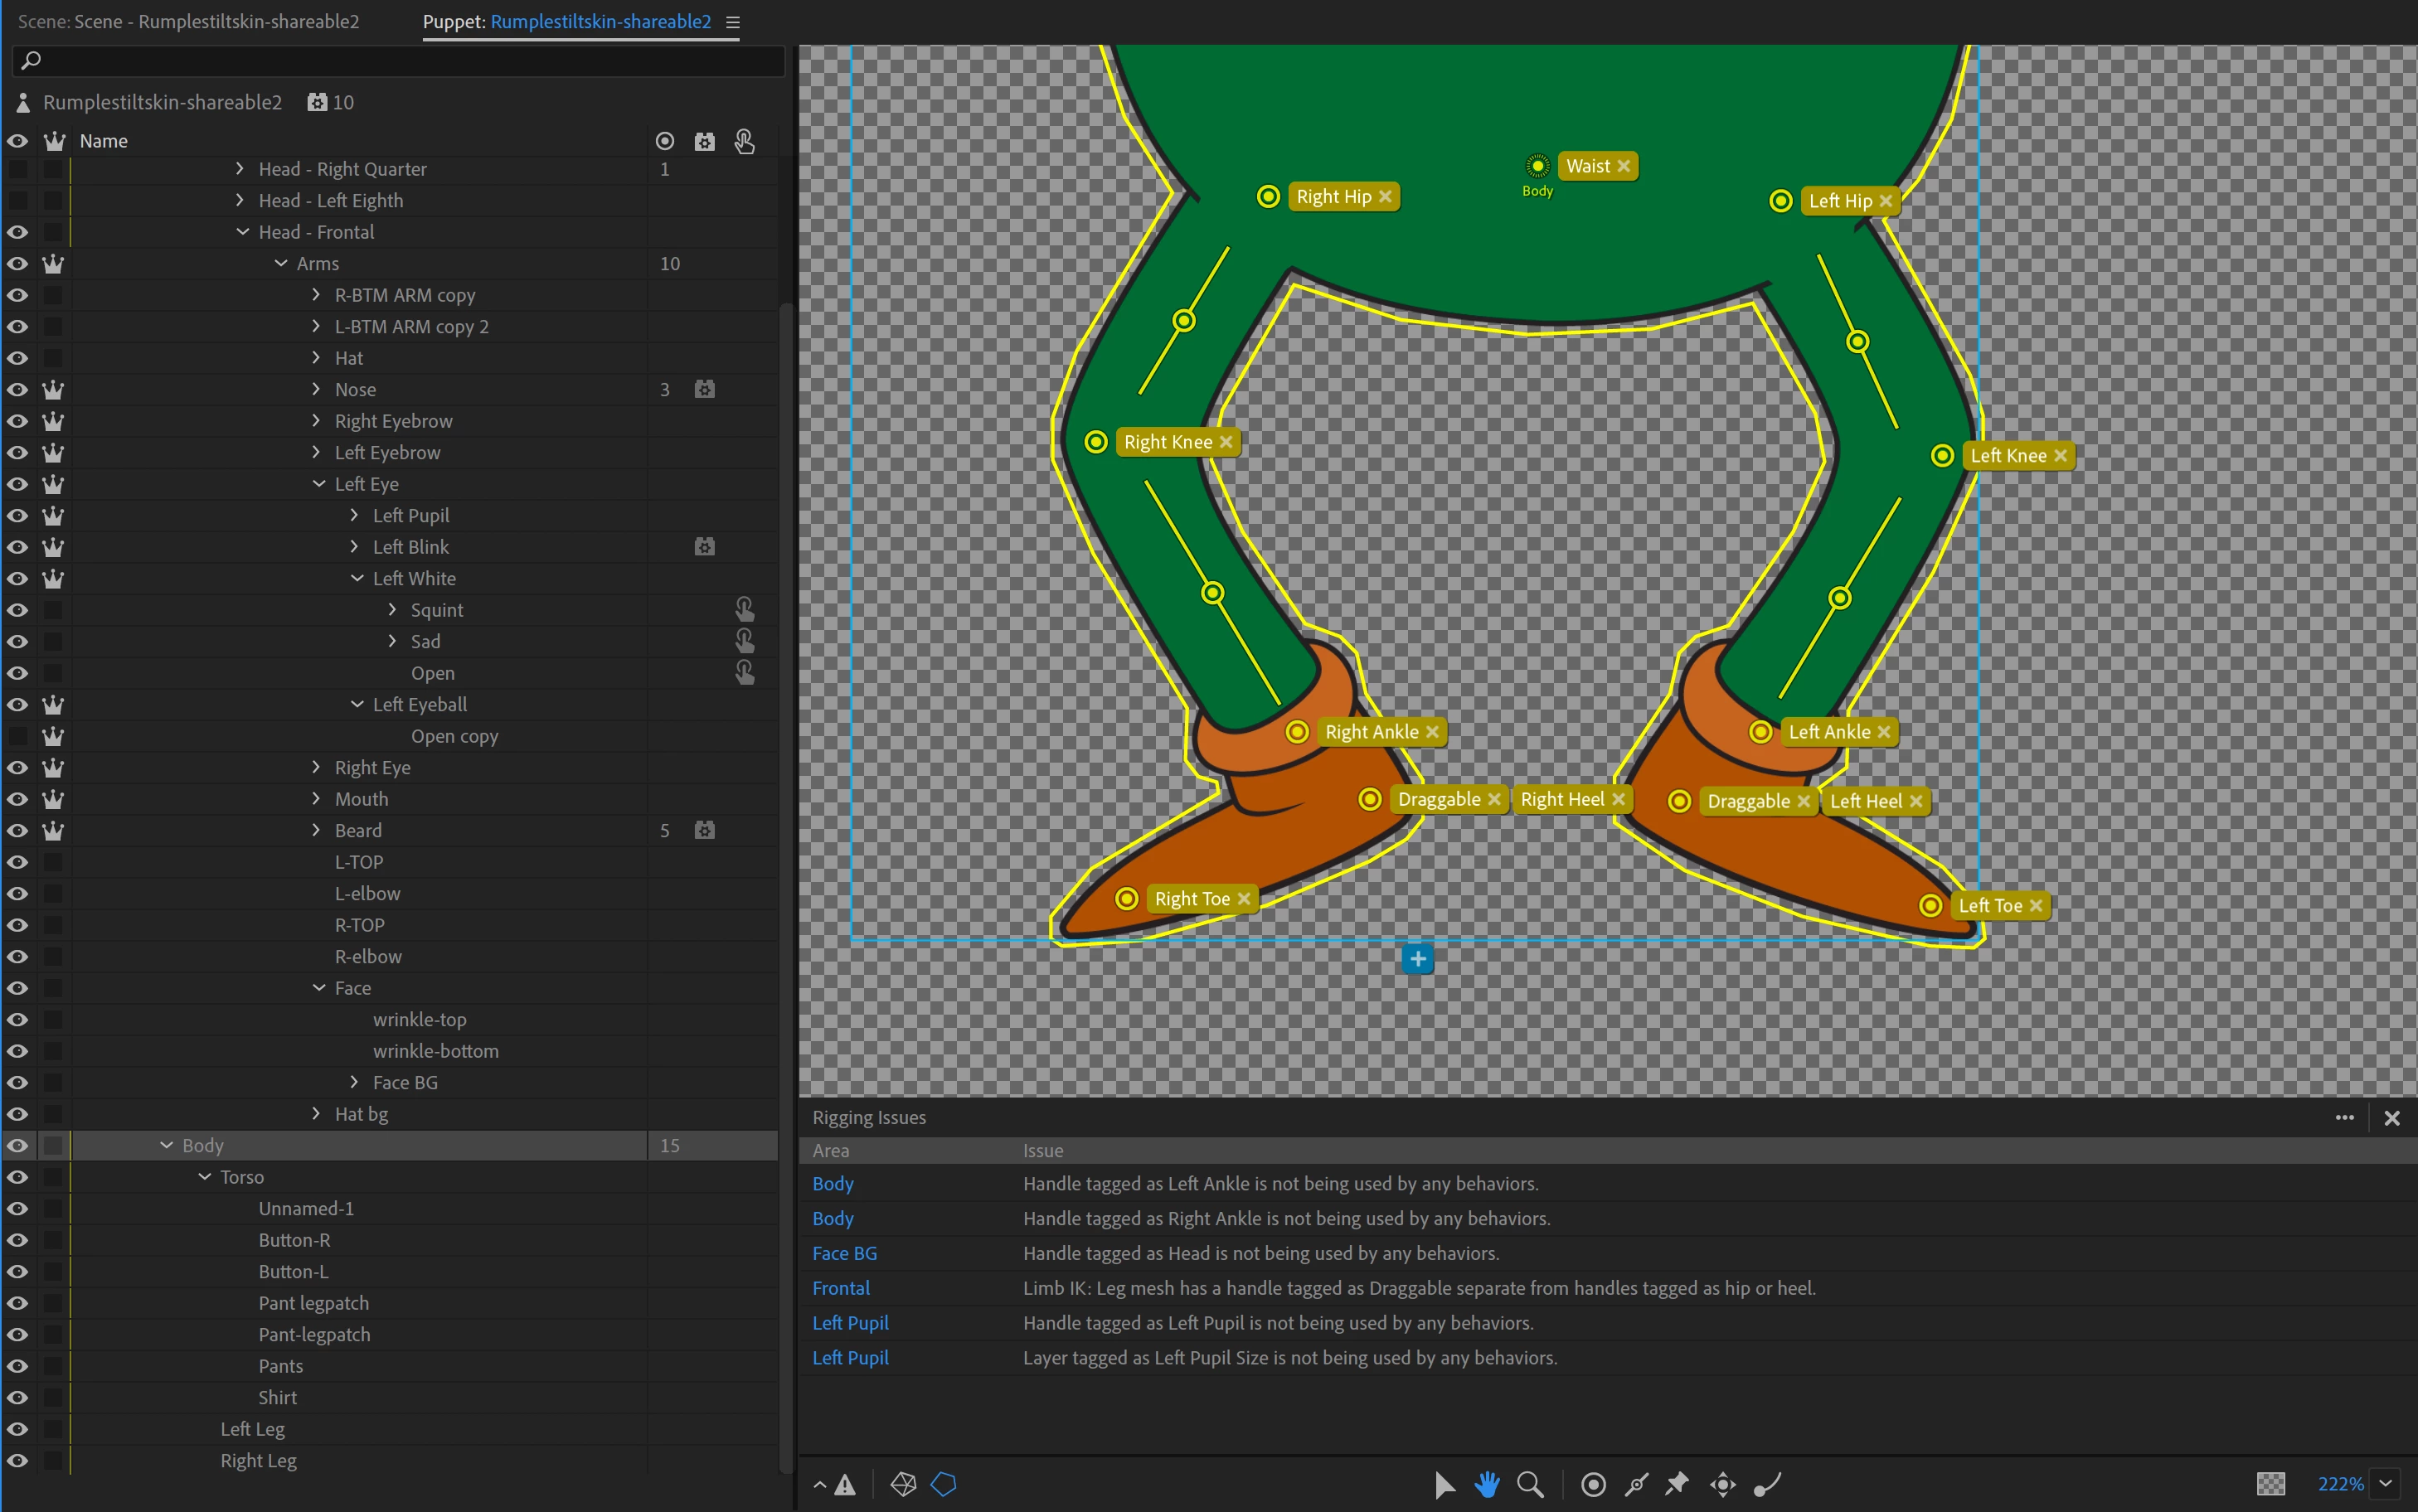Image resolution: width=2418 pixels, height=1512 pixels.
Task: Toggle mesh display icon
Action: pyautogui.click(x=903, y=1484)
